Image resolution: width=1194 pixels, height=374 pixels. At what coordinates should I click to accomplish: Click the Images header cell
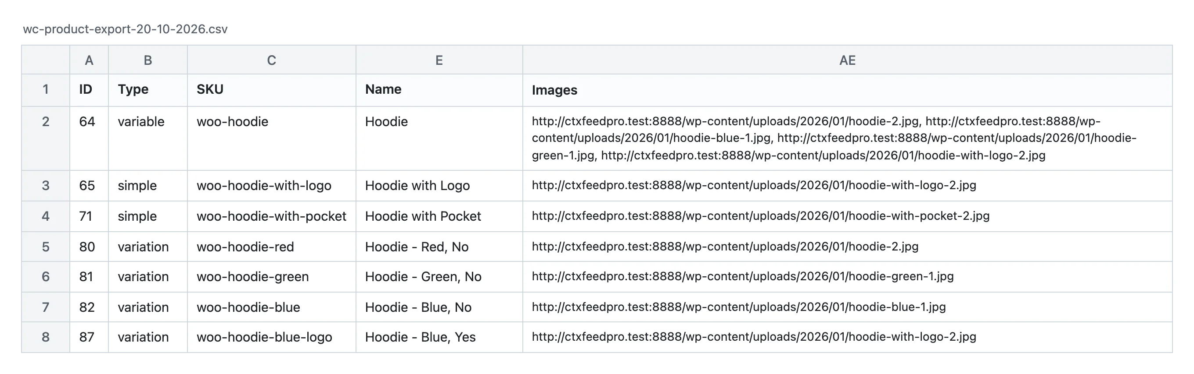(x=847, y=90)
